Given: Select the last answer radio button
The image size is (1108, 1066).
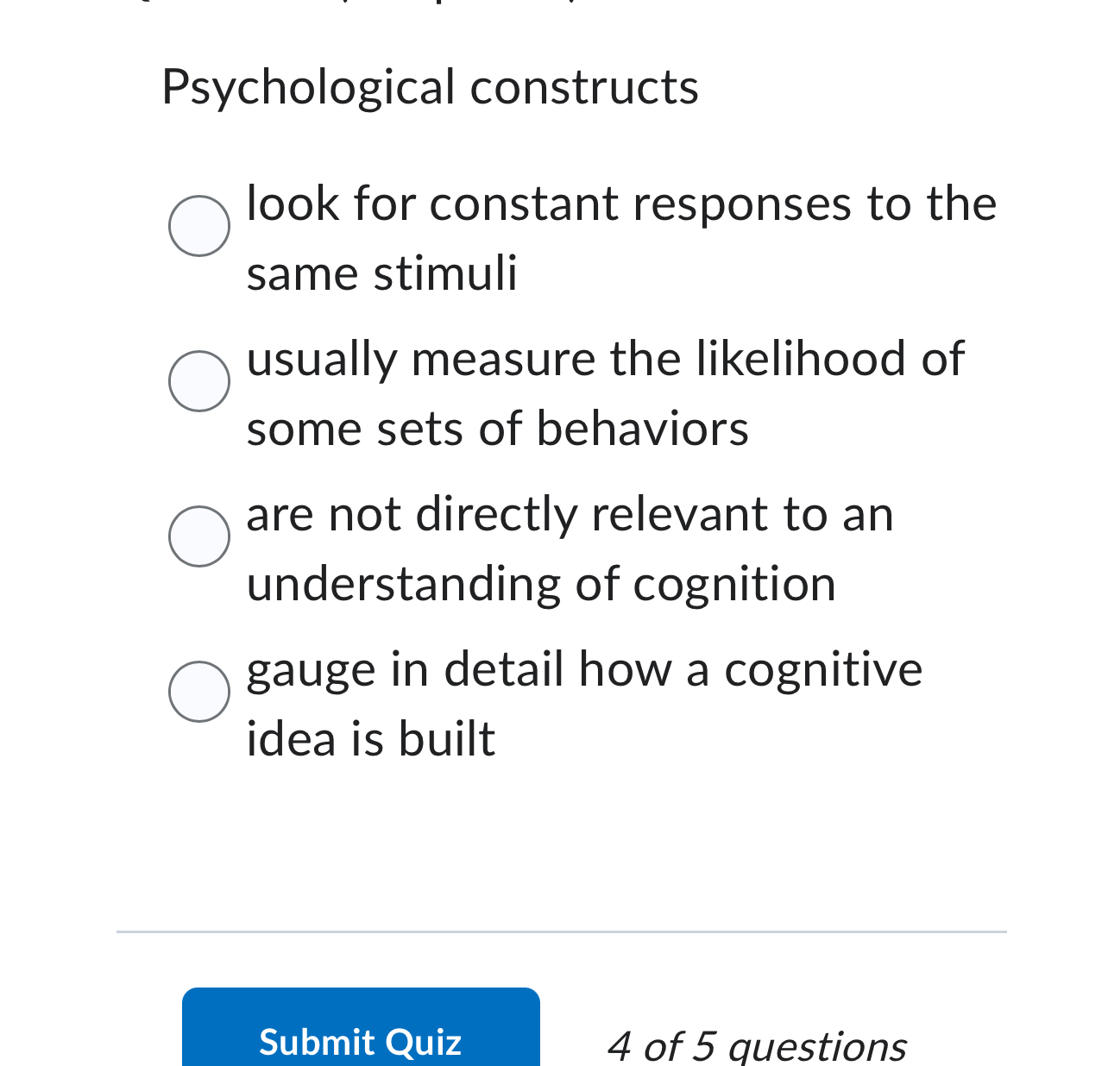Looking at the screenshot, I should coord(199,691).
